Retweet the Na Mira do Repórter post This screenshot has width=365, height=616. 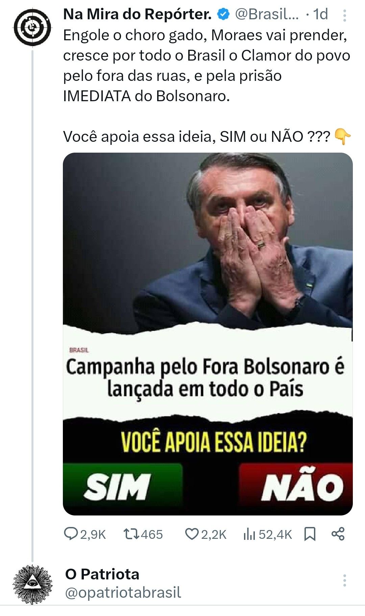[x=143, y=534]
